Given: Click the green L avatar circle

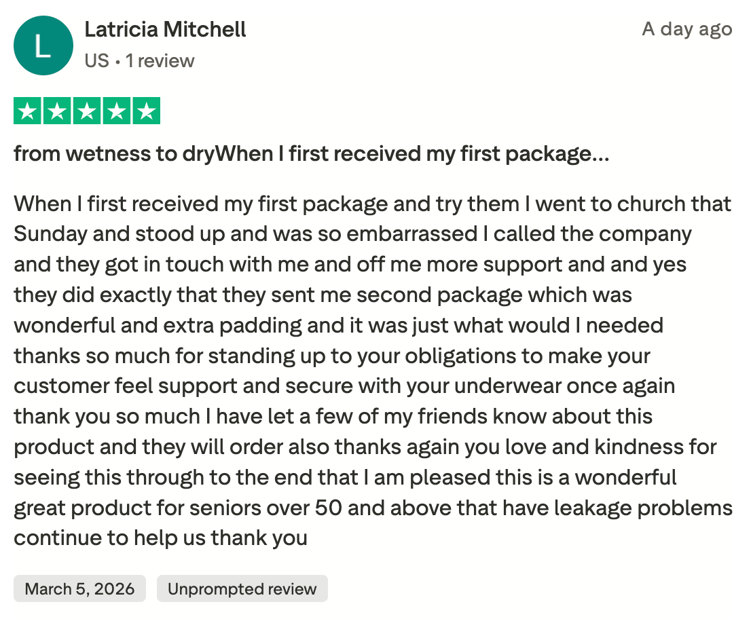Looking at the screenshot, I should (x=43, y=45).
